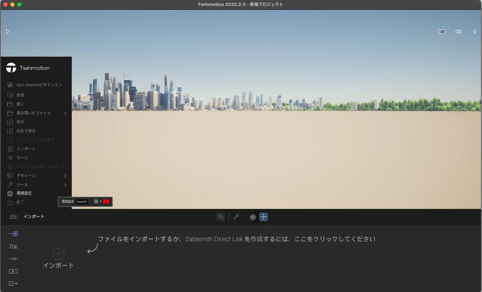482x292 pixels.
Task: Click the ⌘ symbol in the tooltip
Action: point(96,202)
